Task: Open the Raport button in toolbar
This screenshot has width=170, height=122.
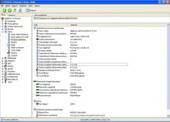Action: point(31,10)
